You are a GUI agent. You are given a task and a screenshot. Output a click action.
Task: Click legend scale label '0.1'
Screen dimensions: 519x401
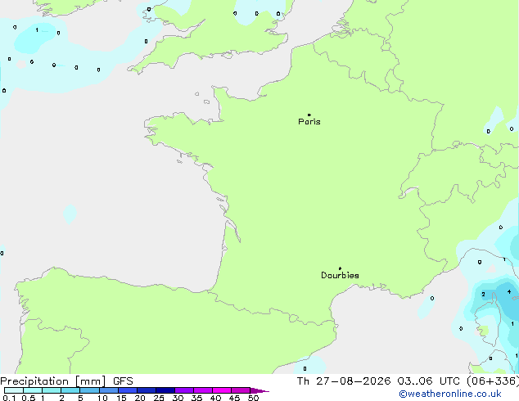tap(9, 398)
